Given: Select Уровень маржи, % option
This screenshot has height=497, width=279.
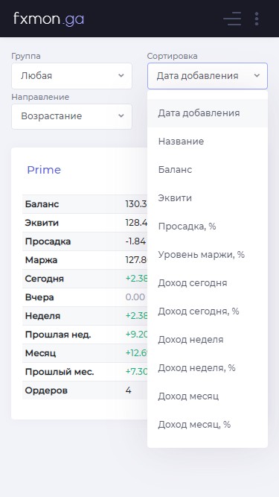Looking at the screenshot, I should [208, 255].
